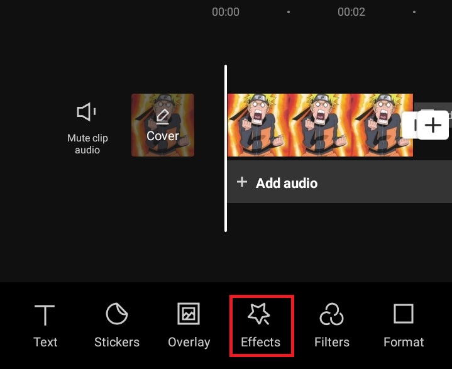Open the Filters tool
The height and width of the screenshot is (369, 452).
(x=332, y=326)
